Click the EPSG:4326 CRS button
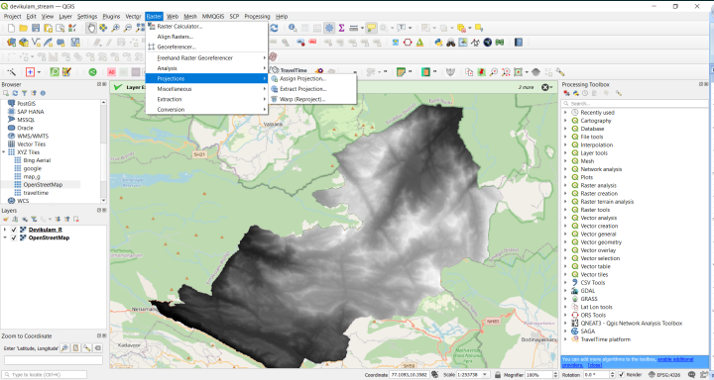The height and width of the screenshot is (380, 714). 665,375
